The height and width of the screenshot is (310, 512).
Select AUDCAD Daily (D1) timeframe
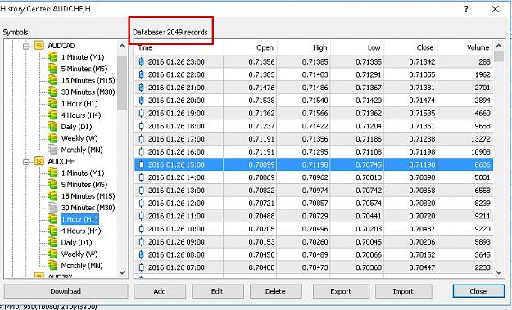(76, 127)
